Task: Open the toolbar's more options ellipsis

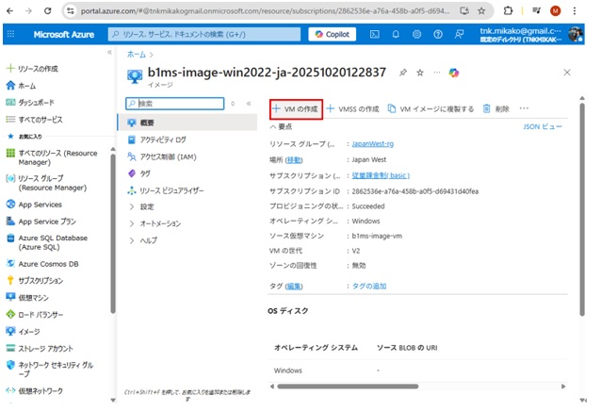Action: [525, 108]
